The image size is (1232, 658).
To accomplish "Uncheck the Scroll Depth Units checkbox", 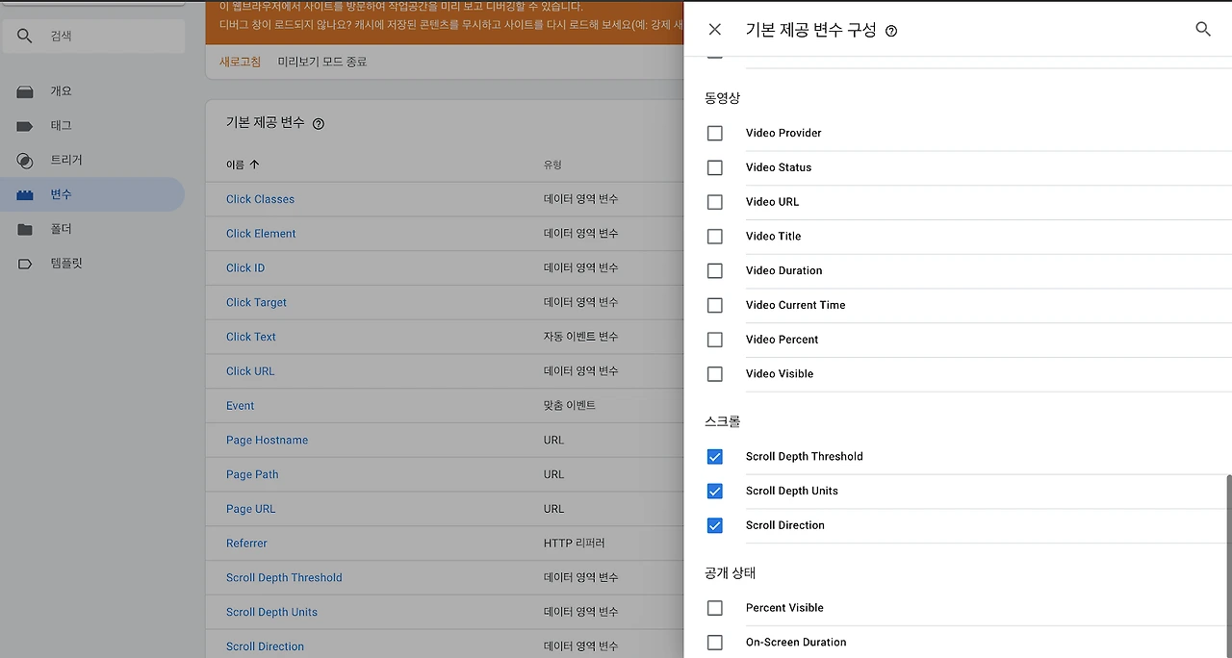I will (715, 492).
